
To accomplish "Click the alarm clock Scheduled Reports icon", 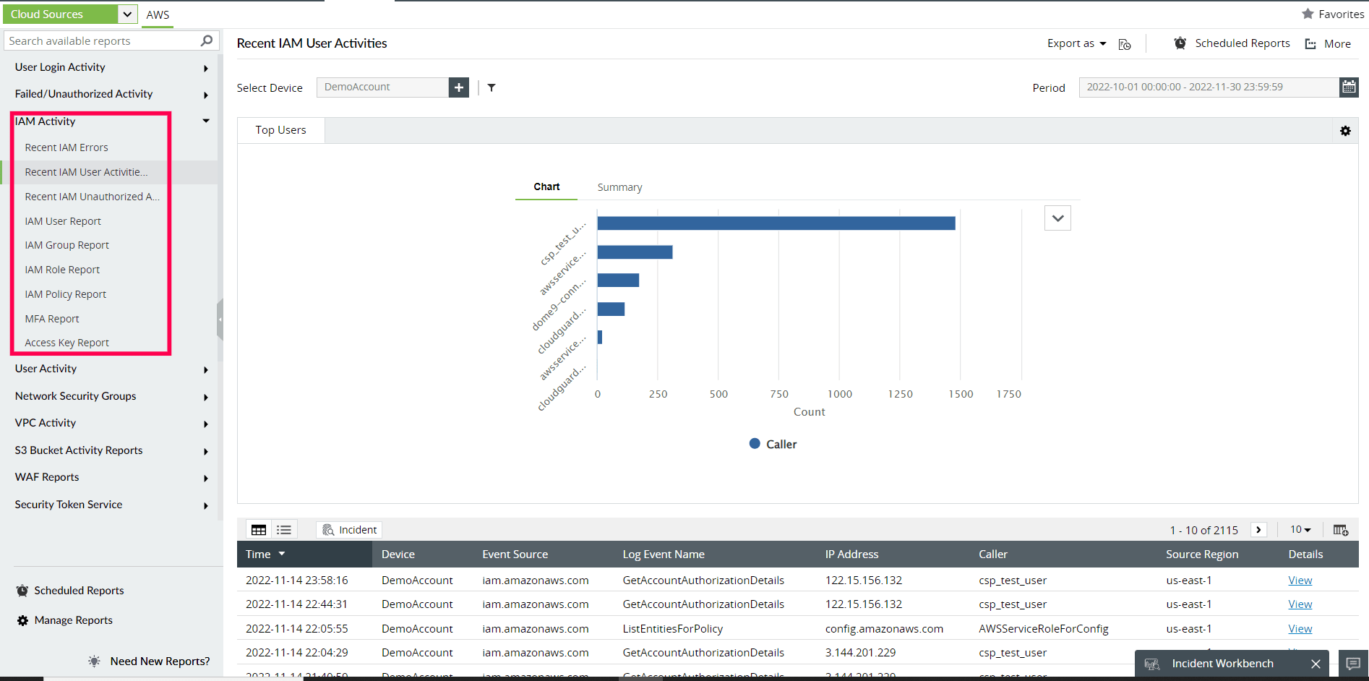I will (1180, 43).
